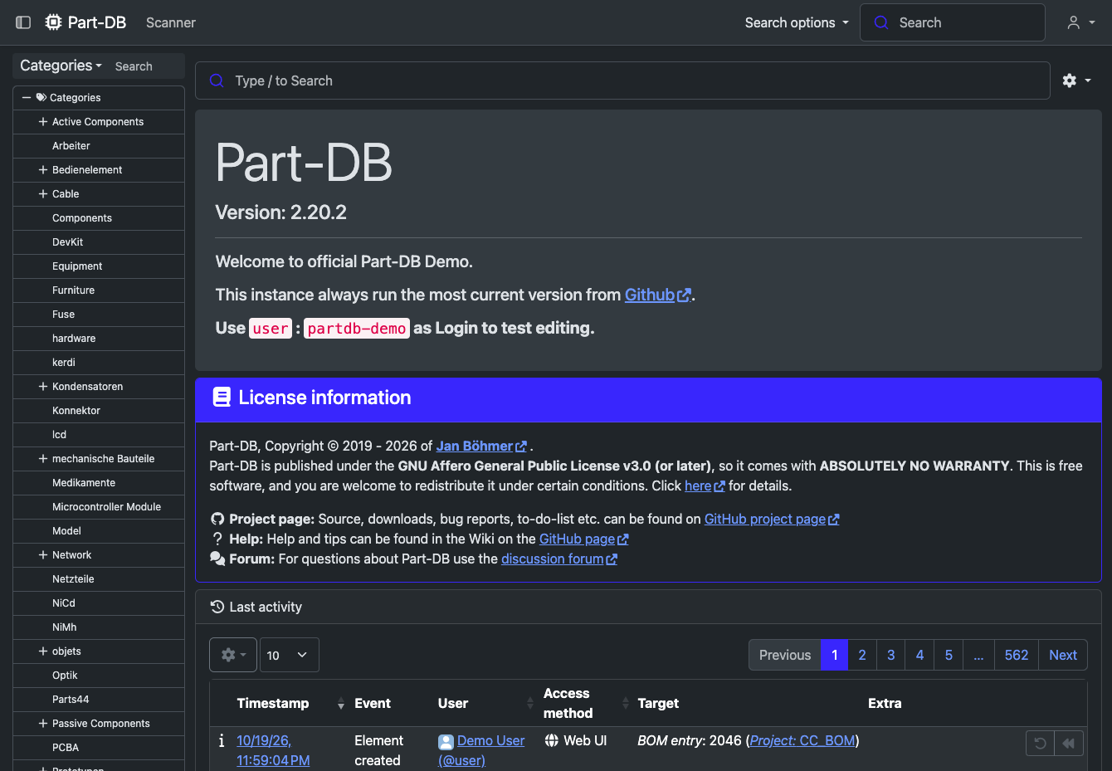Go to page 5 of activity
The width and height of the screenshot is (1112, 771).
(949, 655)
